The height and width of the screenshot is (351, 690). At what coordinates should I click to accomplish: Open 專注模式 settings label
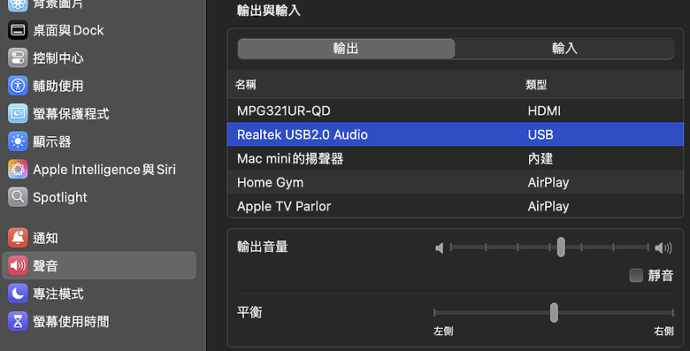pos(58,294)
